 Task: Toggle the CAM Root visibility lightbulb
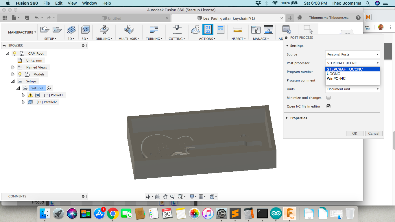pyautogui.click(x=15, y=53)
